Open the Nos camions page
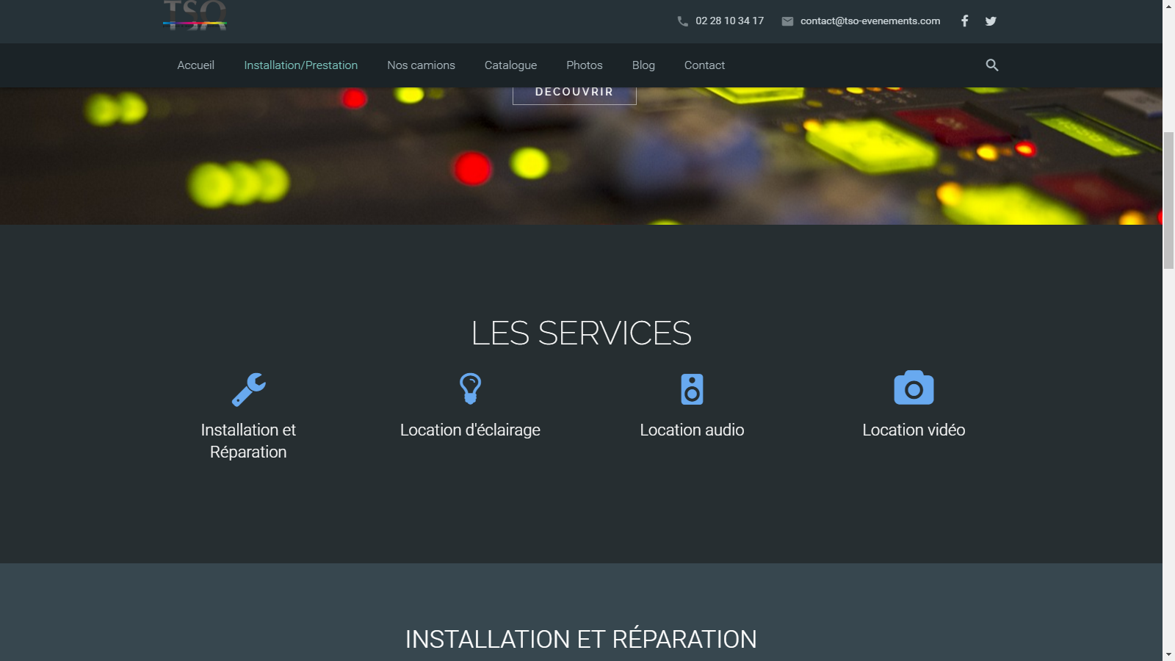1175x661 pixels. click(x=421, y=65)
